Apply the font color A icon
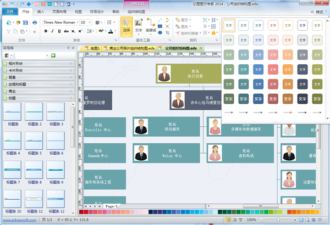330x225 pixels. [x=111, y=31]
